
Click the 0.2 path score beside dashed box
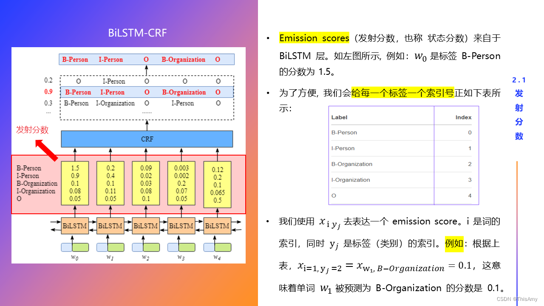point(48,80)
